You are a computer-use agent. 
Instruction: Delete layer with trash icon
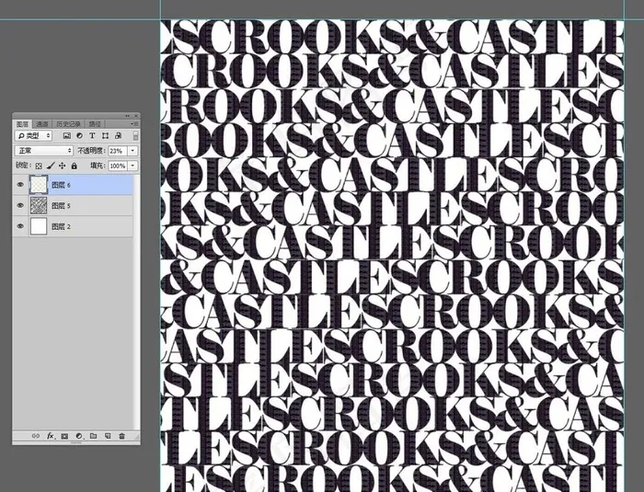pyautogui.click(x=121, y=436)
